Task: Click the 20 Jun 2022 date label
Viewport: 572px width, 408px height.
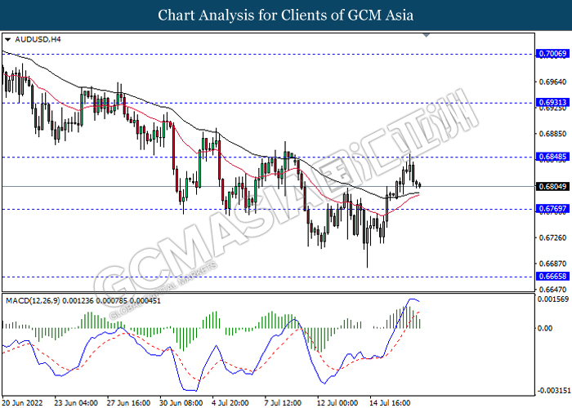Action: point(23,403)
